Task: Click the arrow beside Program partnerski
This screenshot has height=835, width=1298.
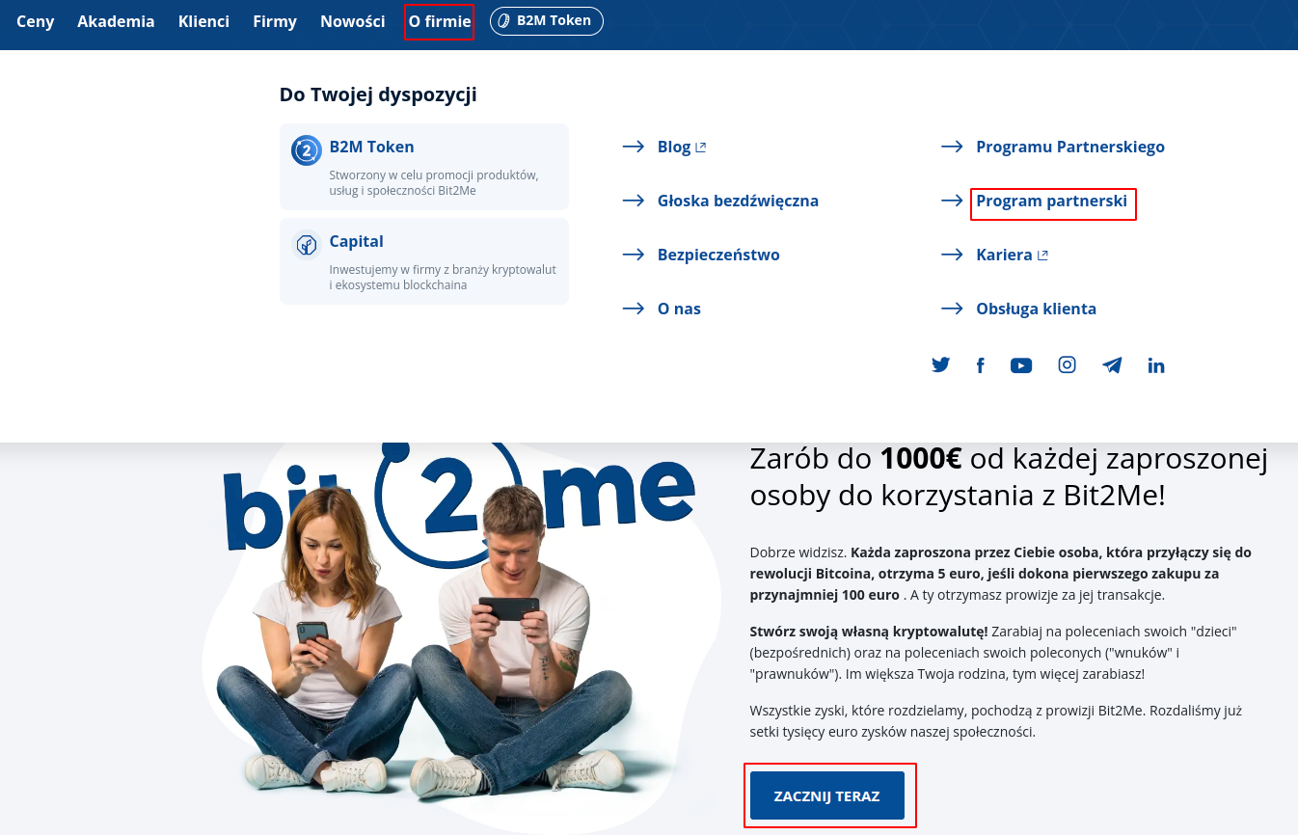Action: coord(952,201)
